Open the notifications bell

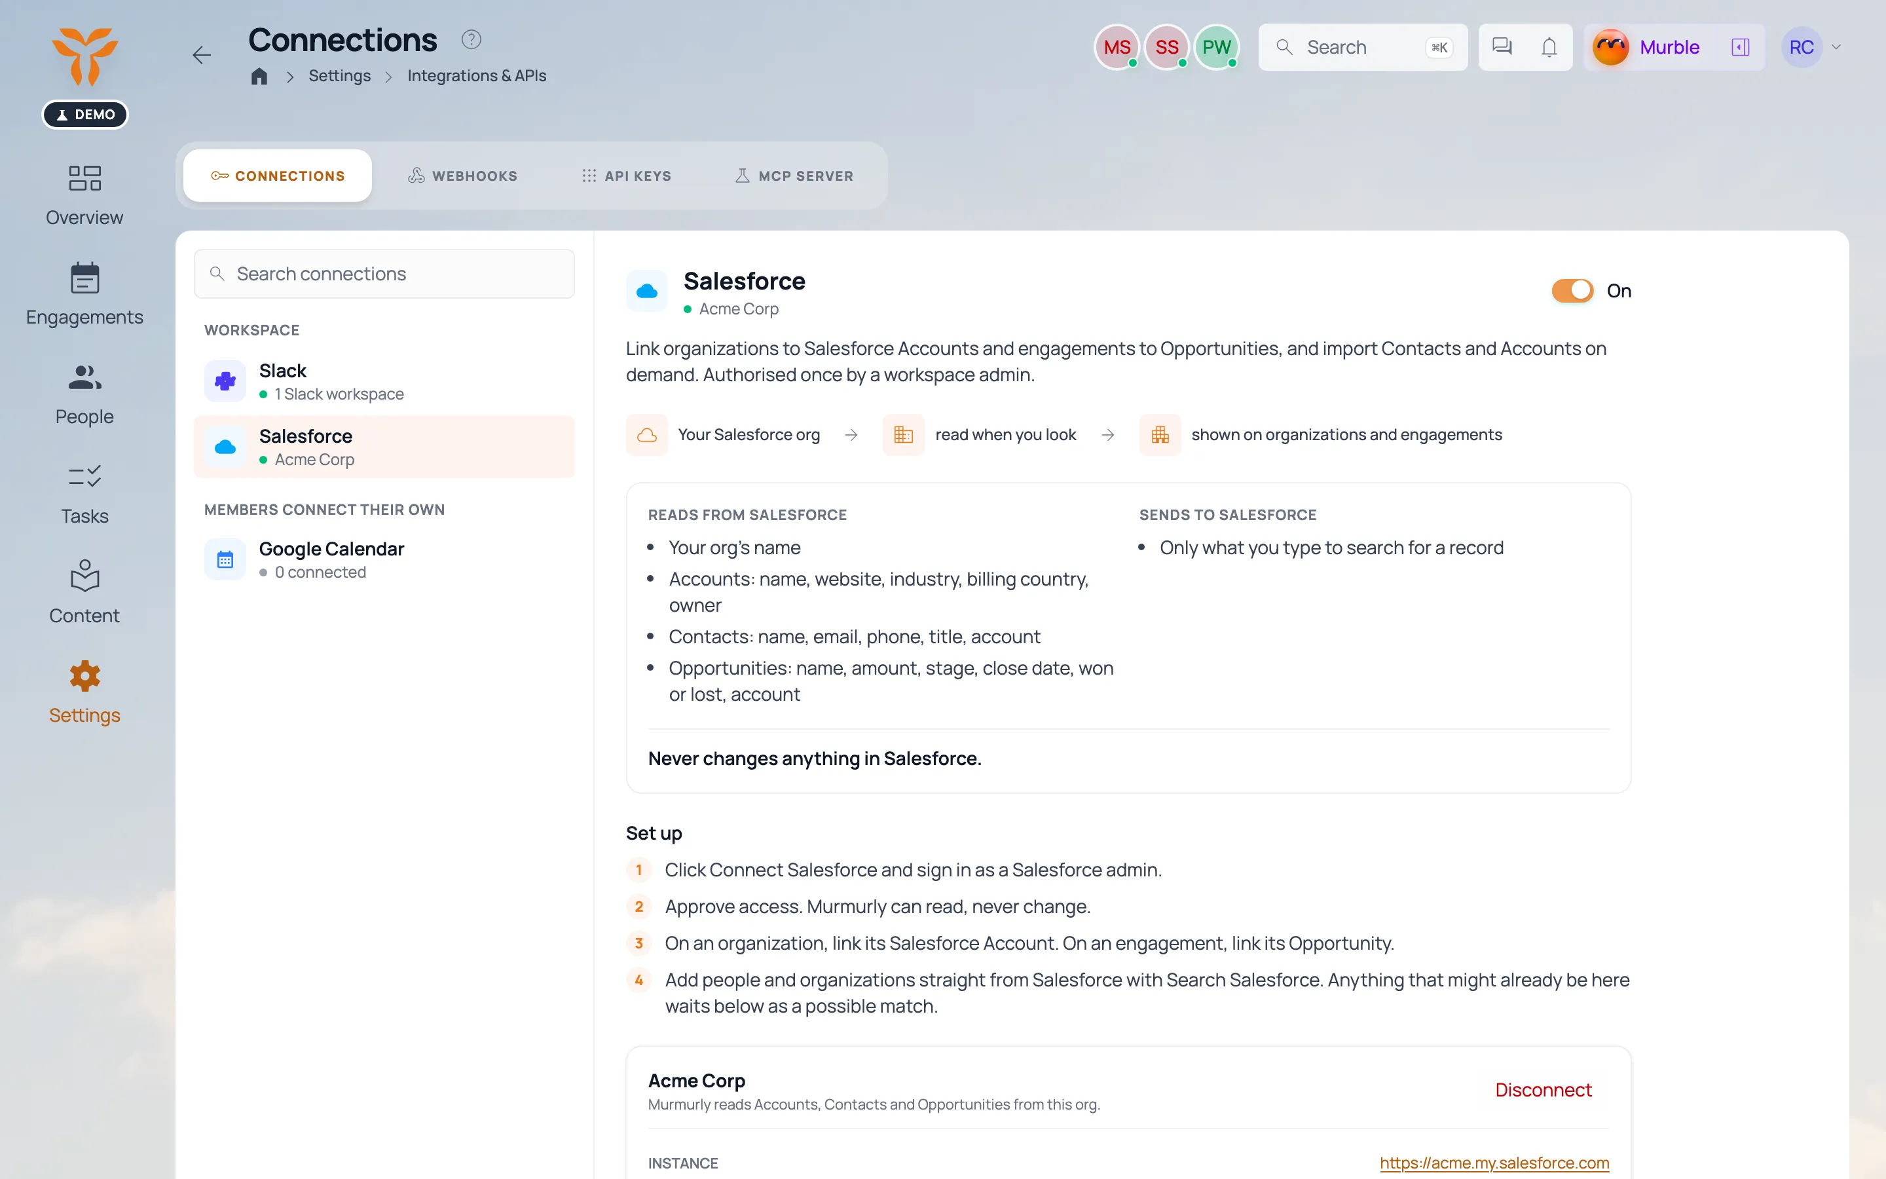(x=1549, y=47)
